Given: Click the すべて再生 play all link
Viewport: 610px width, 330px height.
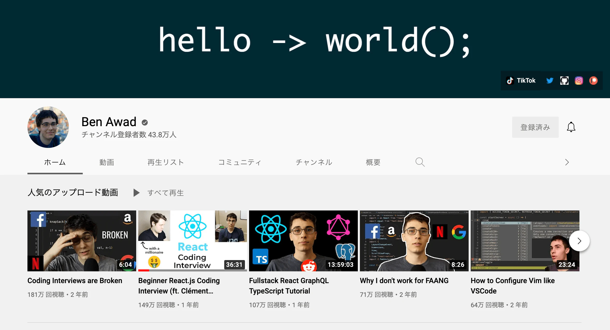Looking at the screenshot, I should tap(166, 193).
